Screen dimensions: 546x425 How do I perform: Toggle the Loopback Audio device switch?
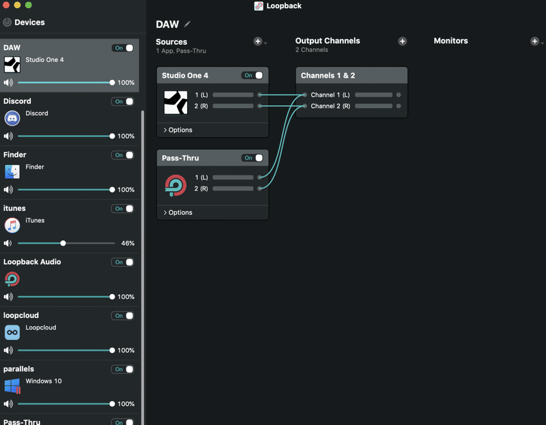pos(123,263)
